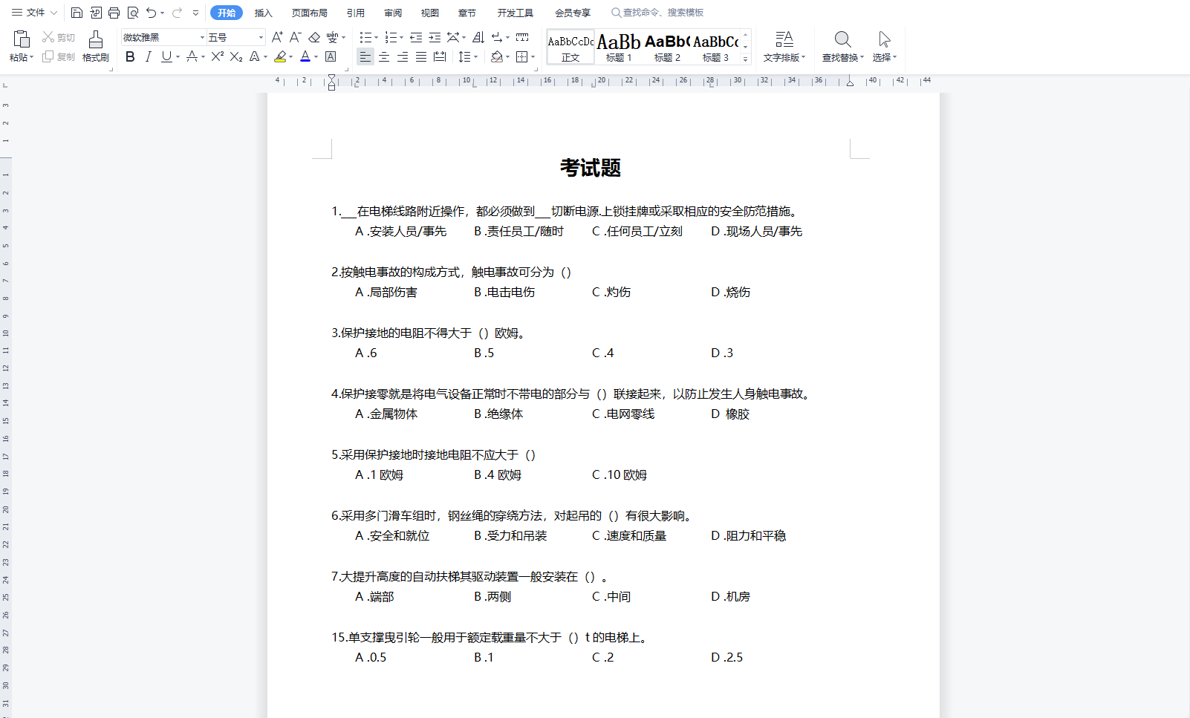Click the Chinese layout icon in paragraph group
The image size is (1190, 718).
coord(453,37)
